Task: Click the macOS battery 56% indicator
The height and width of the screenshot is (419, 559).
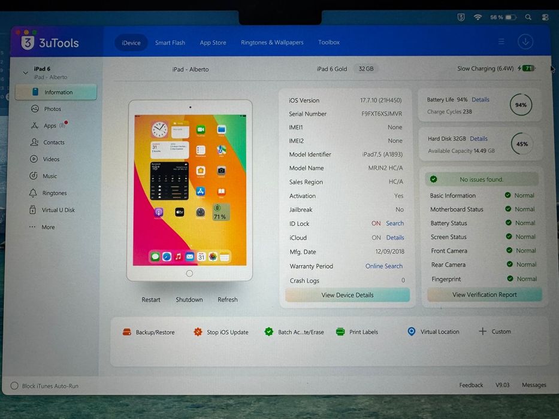Action: click(x=503, y=17)
